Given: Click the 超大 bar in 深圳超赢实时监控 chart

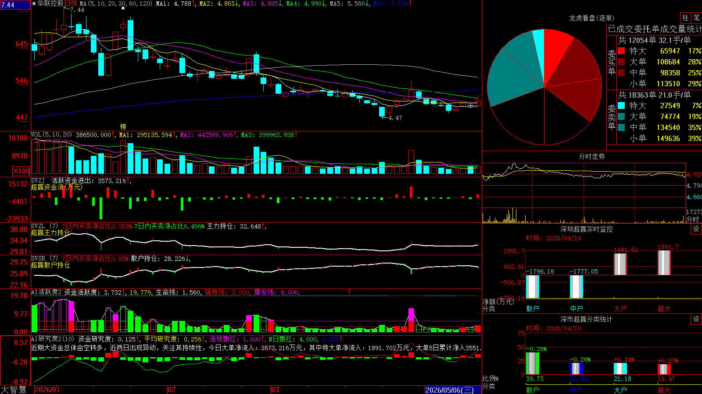Looking at the screenshot, I should [664, 263].
